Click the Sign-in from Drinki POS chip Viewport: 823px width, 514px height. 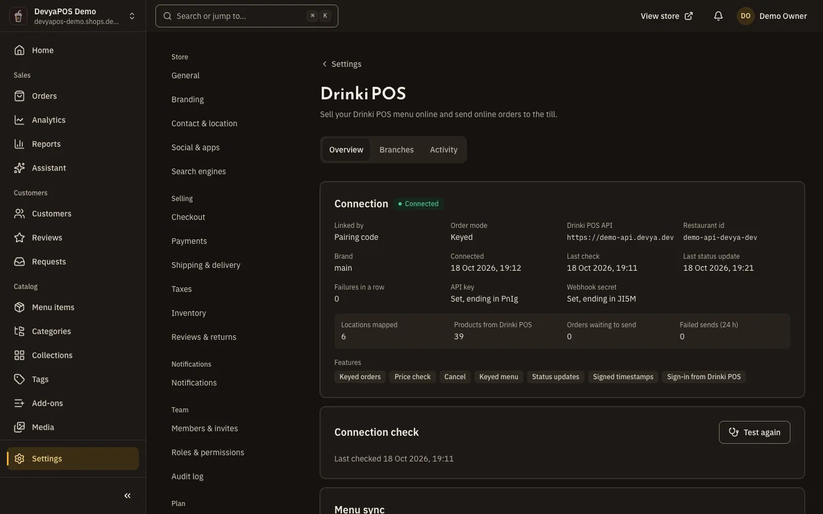pyautogui.click(x=704, y=377)
